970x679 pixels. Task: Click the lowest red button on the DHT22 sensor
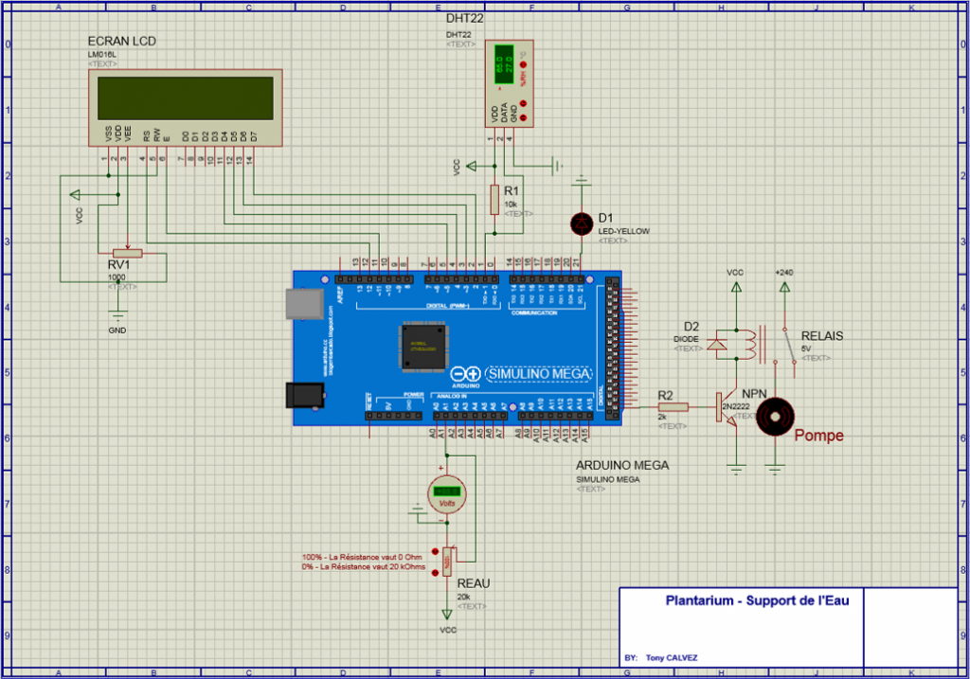tap(523, 117)
